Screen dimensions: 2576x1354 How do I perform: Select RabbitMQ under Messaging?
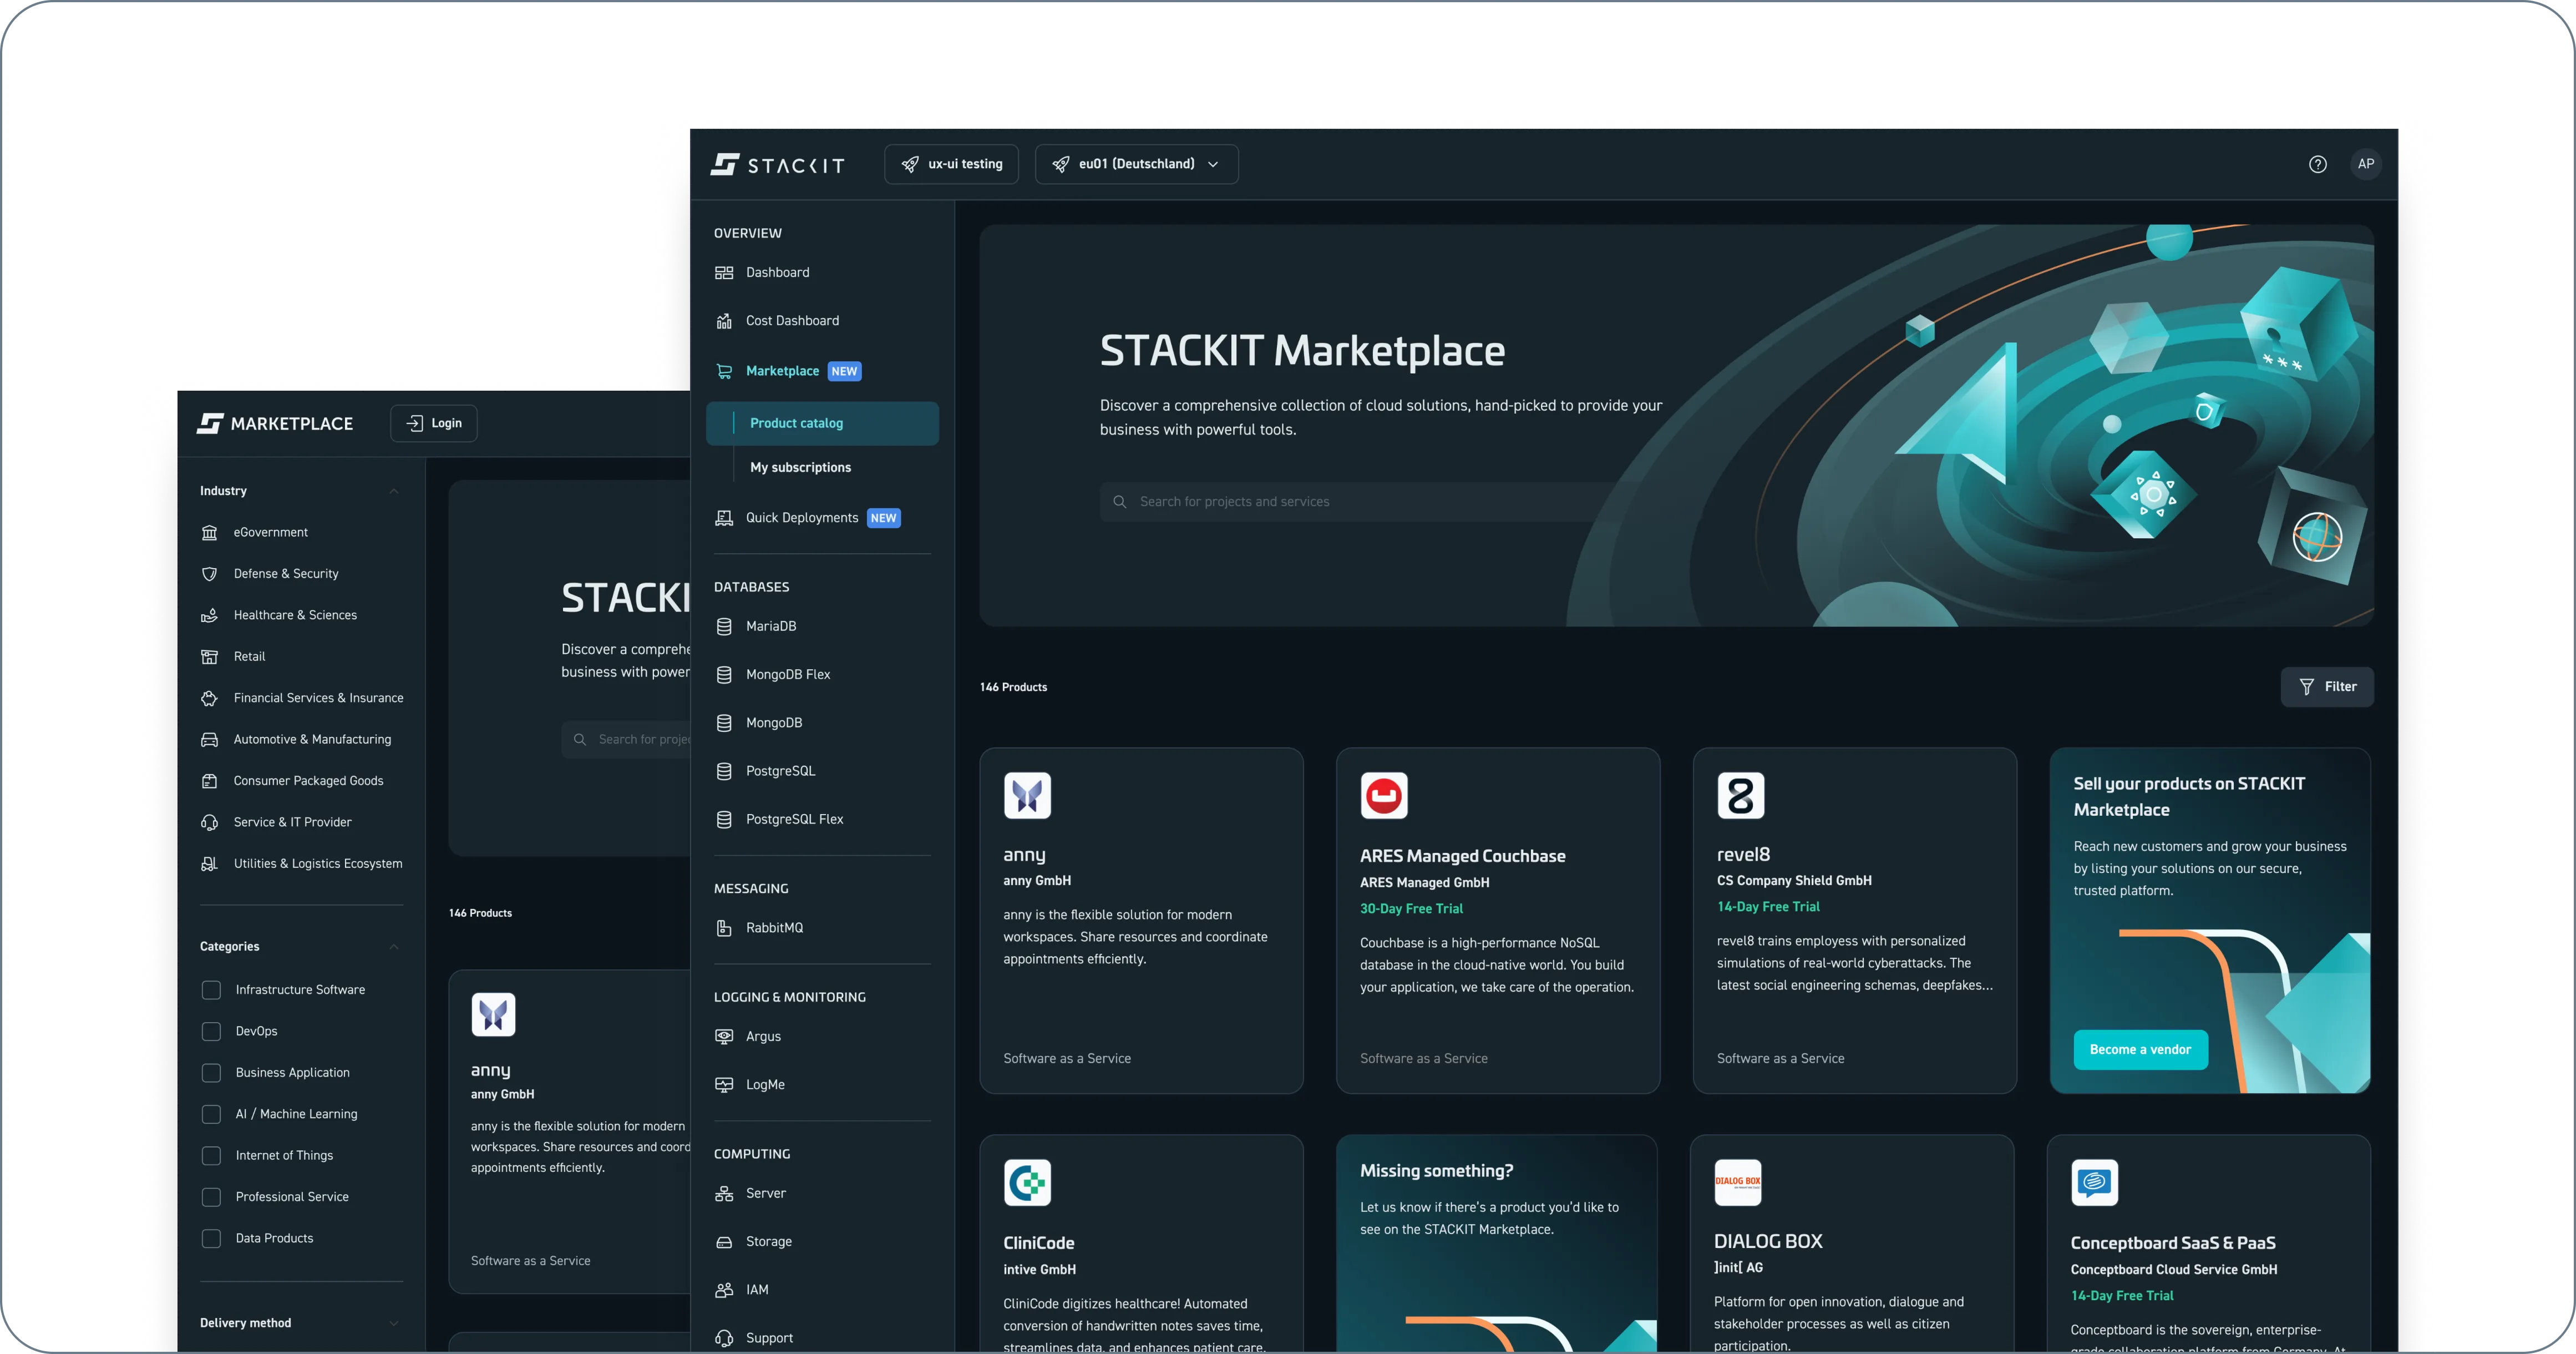pos(775,927)
